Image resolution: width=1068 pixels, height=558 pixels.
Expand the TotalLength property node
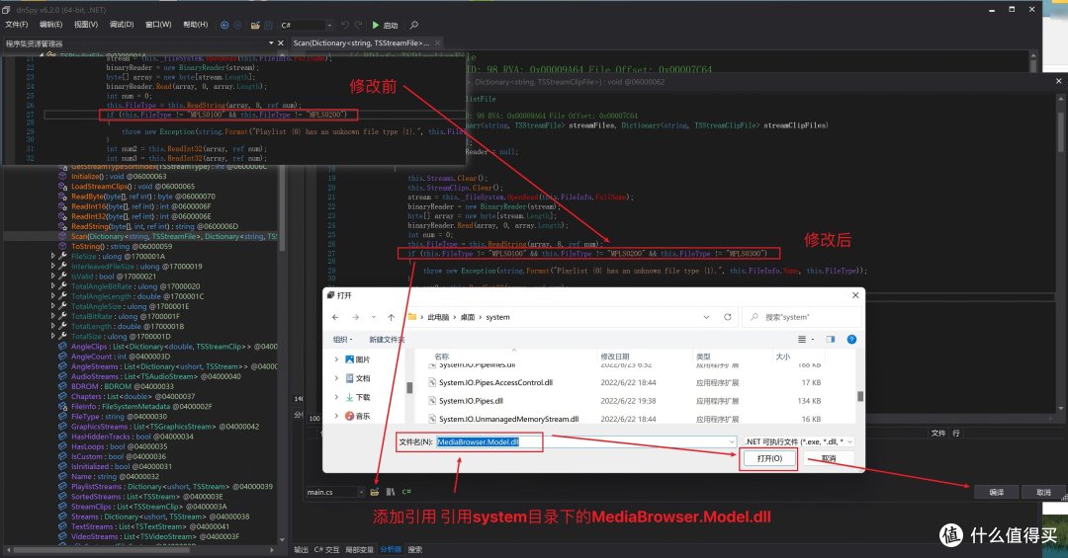coord(53,326)
